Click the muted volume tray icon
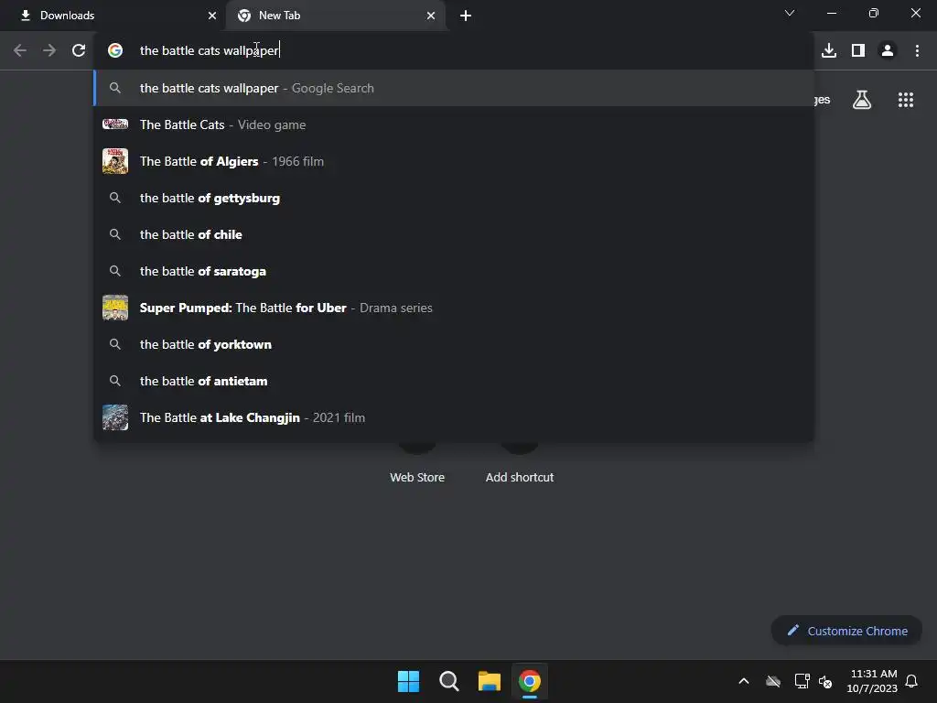Image resolution: width=937 pixels, height=703 pixels. (826, 681)
